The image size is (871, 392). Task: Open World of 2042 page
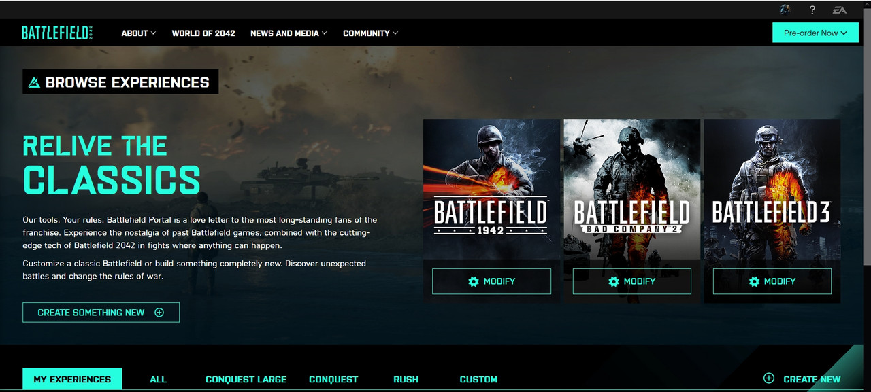coord(203,33)
